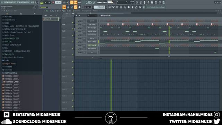
Task: Open the channel rack view icon
Action: click(117, 7)
